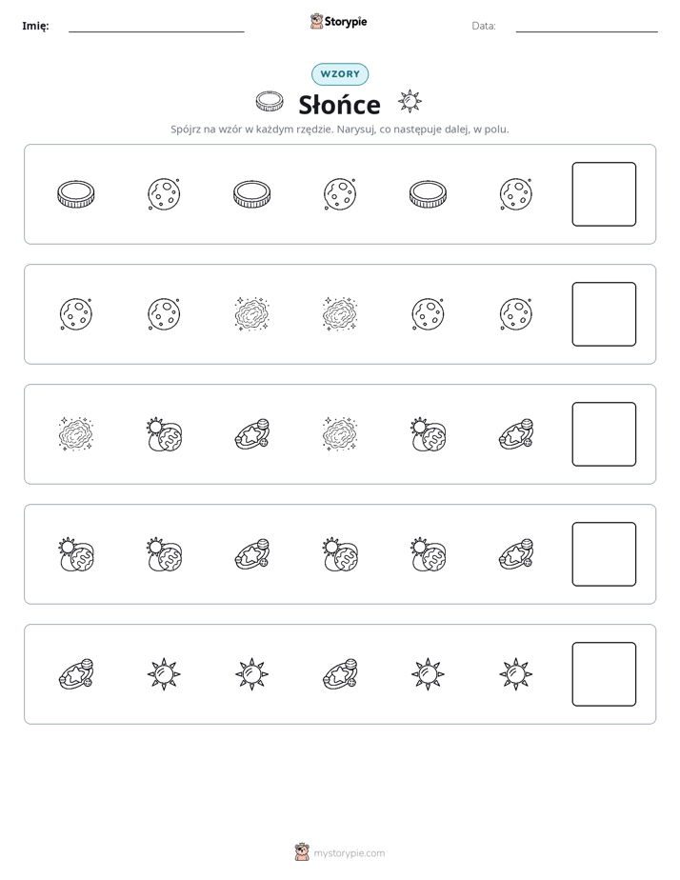This screenshot has height=880, width=680.
Task: Click the last star-orbit planet icon in row four
Action: (516, 554)
